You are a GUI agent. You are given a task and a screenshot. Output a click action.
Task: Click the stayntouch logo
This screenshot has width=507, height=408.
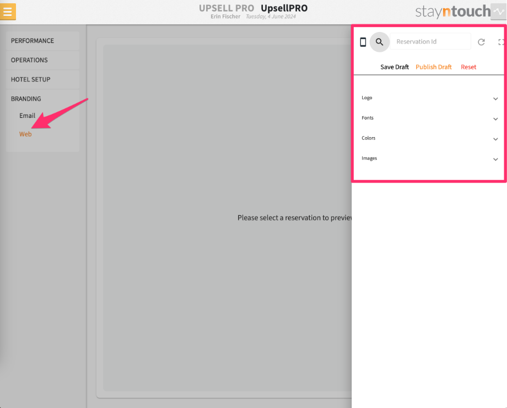pos(452,12)
